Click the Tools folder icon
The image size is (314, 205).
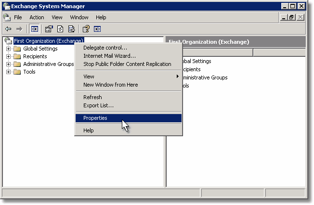(17, 72)
